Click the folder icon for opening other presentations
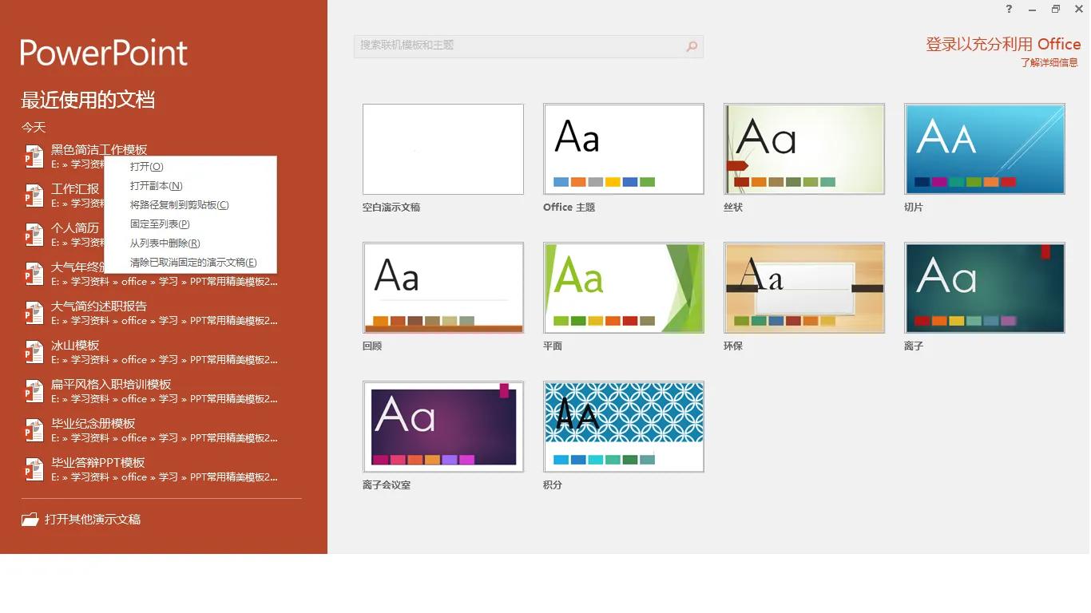1091x613 pixels. coord(30,520)
